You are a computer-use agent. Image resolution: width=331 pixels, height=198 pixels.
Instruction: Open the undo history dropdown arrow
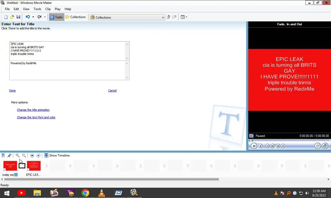pos(33,17)
